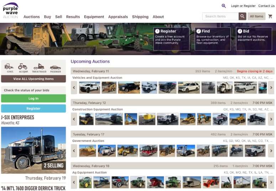The width and height of the screenshot is (276, 191).
Task: Open the All Items filter dropdown
Action: 256,16
